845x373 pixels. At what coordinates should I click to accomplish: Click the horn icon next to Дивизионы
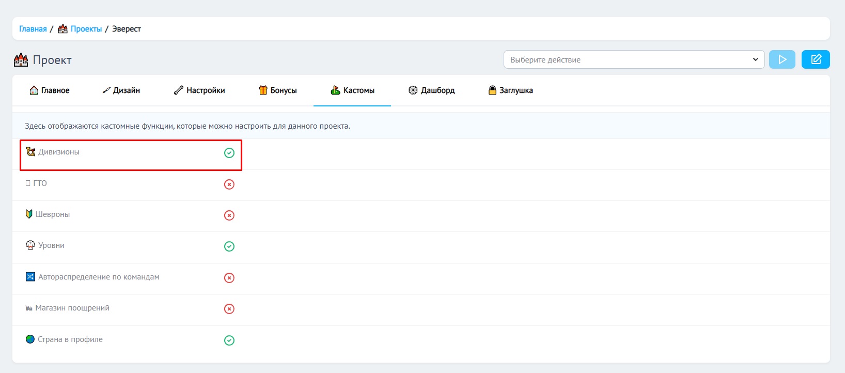30,152
